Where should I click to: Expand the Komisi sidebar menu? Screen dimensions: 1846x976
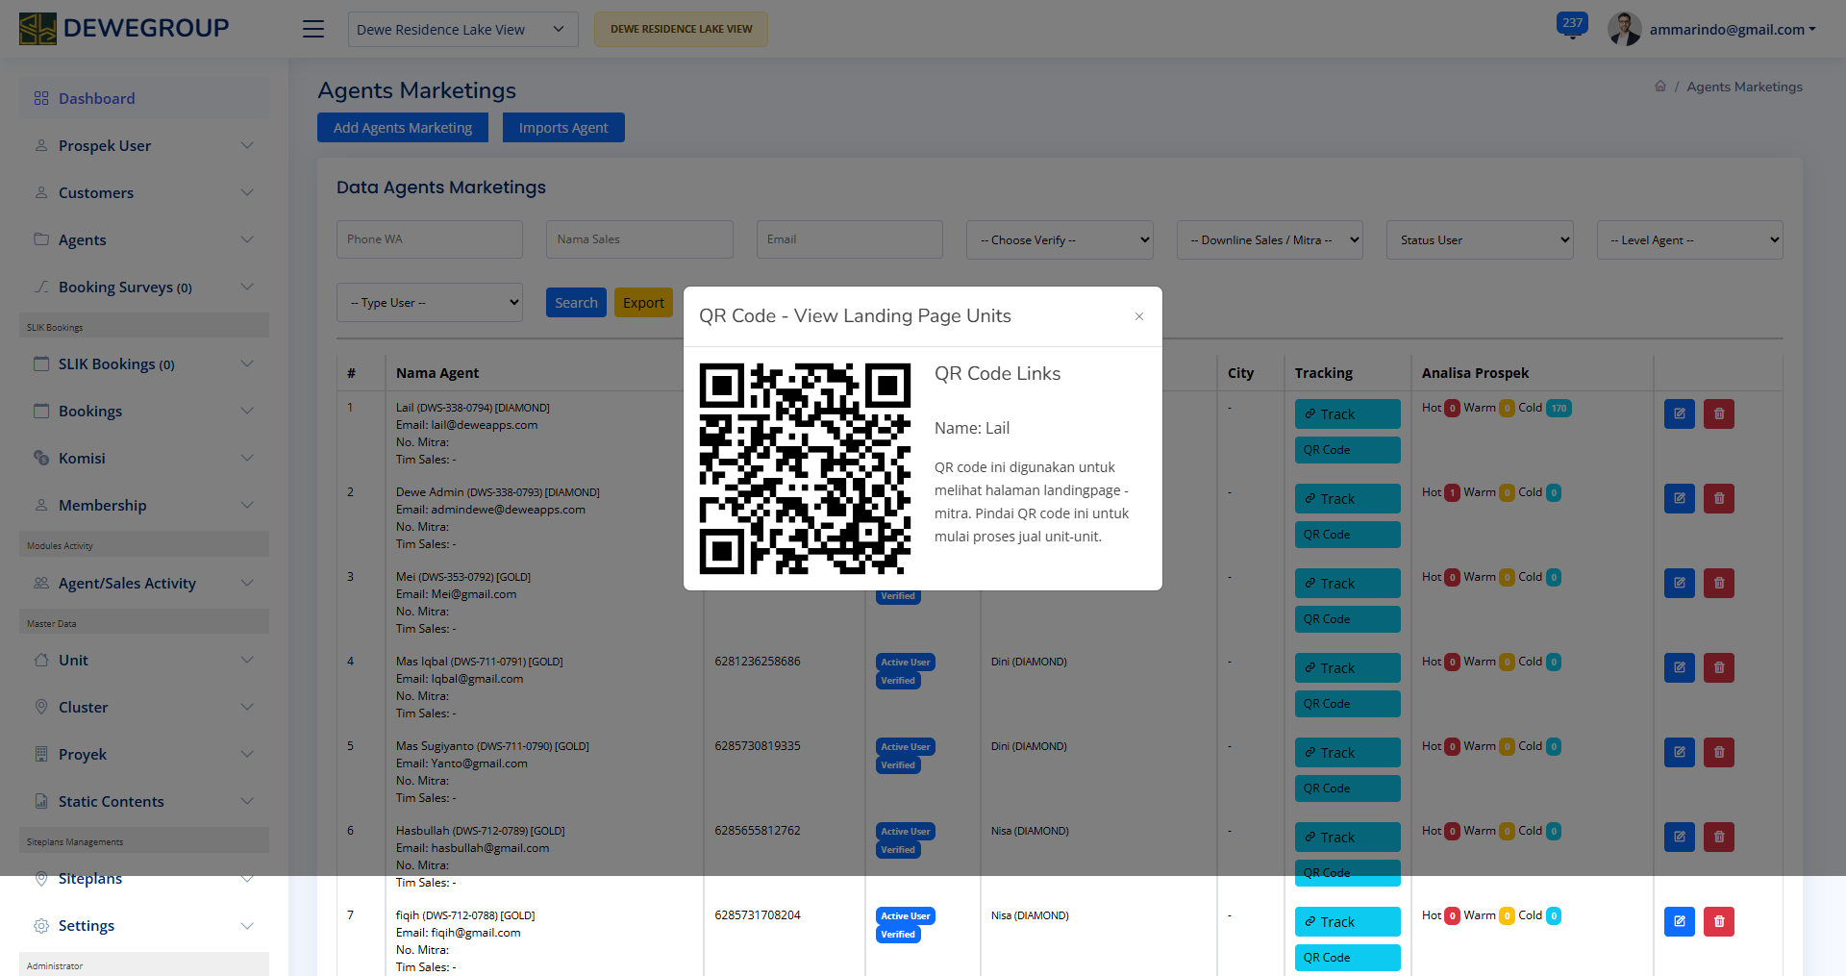(x=144, y=459)
